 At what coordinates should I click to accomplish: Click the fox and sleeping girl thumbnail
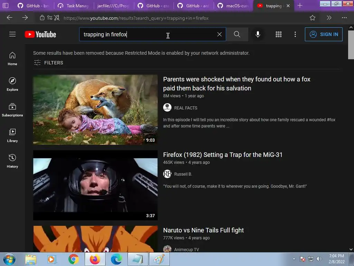click(x=95, y=110)
